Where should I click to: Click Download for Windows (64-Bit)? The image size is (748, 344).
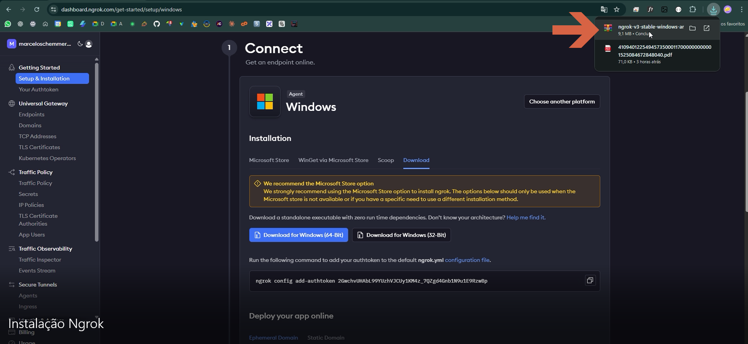click(298, 235)
